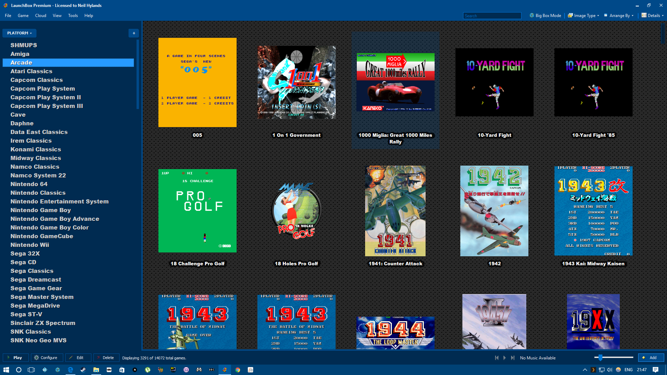Select 1944 The Loop Master thumbnail

click(x=395, y=333)
